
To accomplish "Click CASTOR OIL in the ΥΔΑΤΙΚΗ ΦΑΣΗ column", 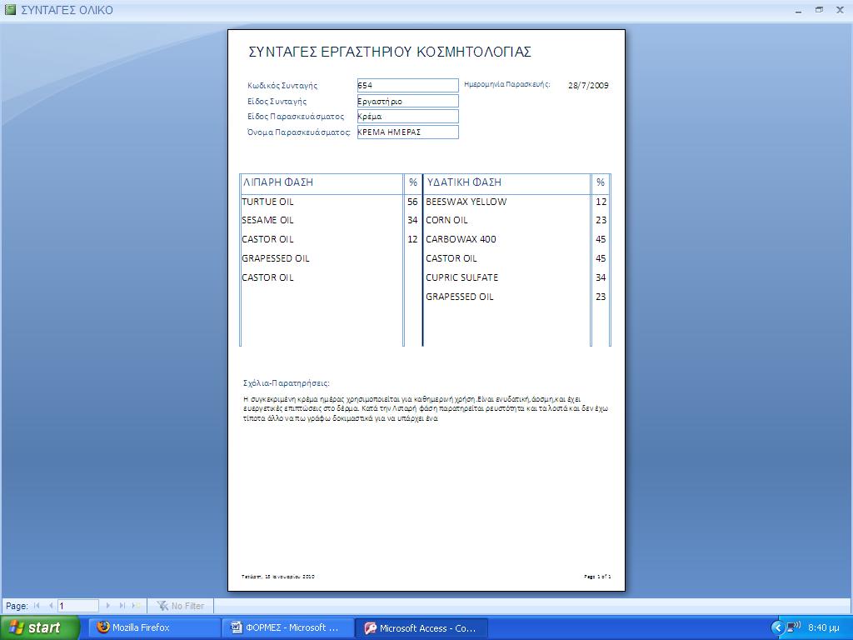I will tap(451, 258).
